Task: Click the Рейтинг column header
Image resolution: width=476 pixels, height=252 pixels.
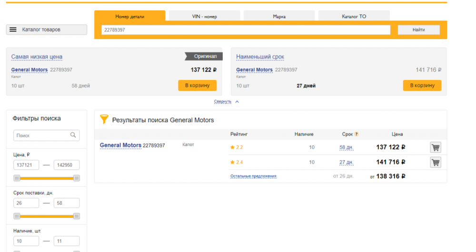Action: 239,134
